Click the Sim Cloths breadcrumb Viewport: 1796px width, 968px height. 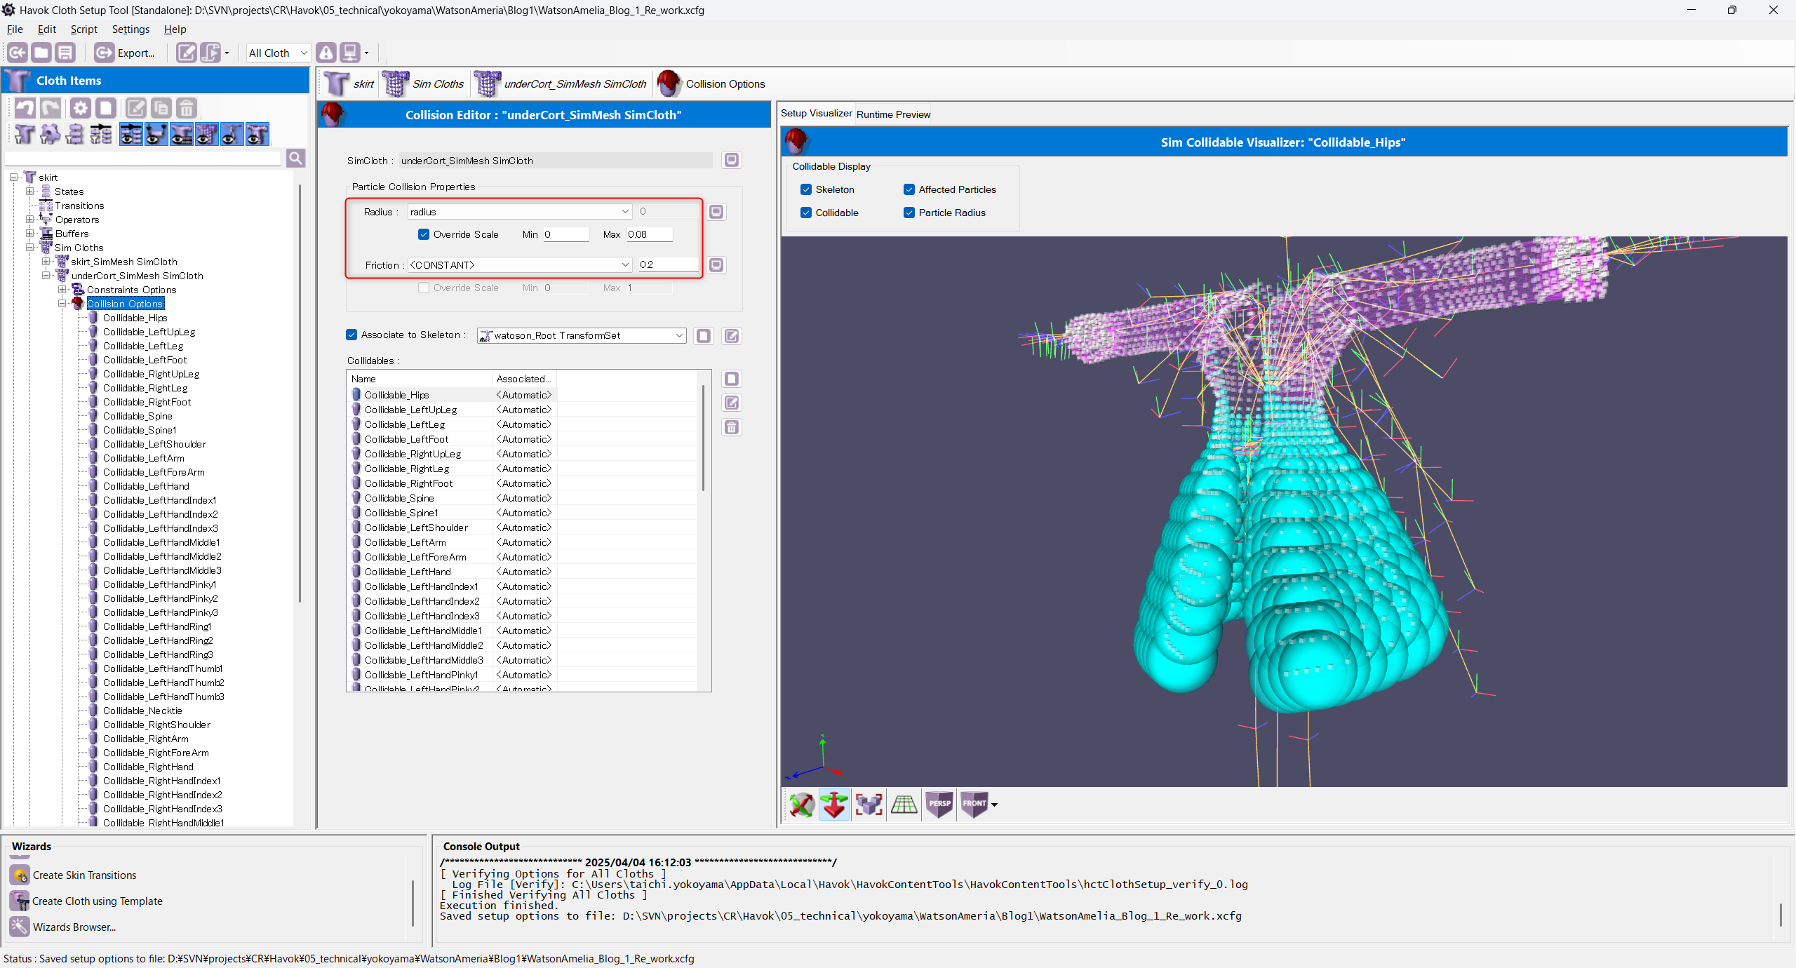point(424,83)
